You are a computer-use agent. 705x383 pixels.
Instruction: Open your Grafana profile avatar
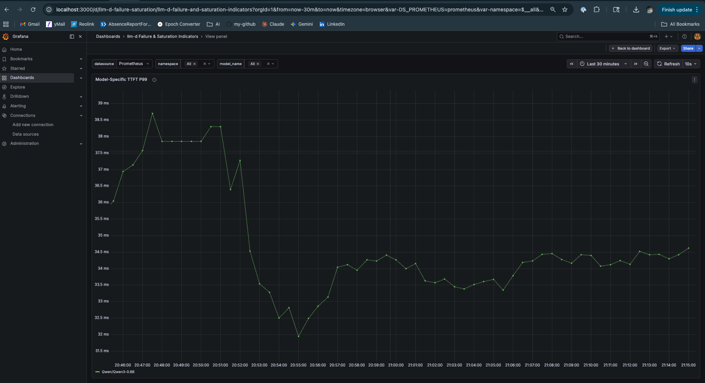(698, 36)
